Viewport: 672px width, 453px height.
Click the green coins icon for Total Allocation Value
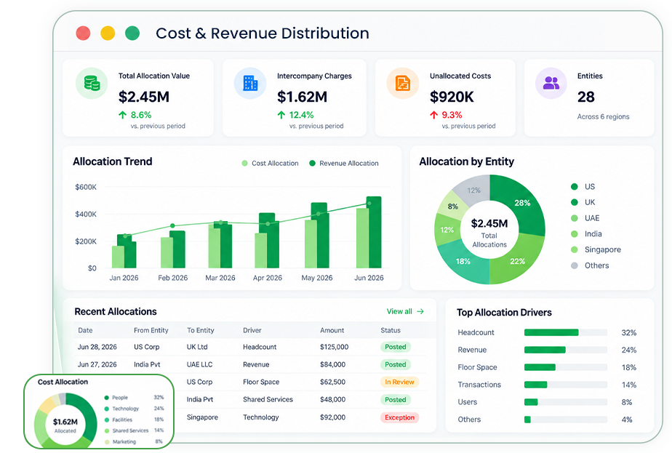(92, 83)
